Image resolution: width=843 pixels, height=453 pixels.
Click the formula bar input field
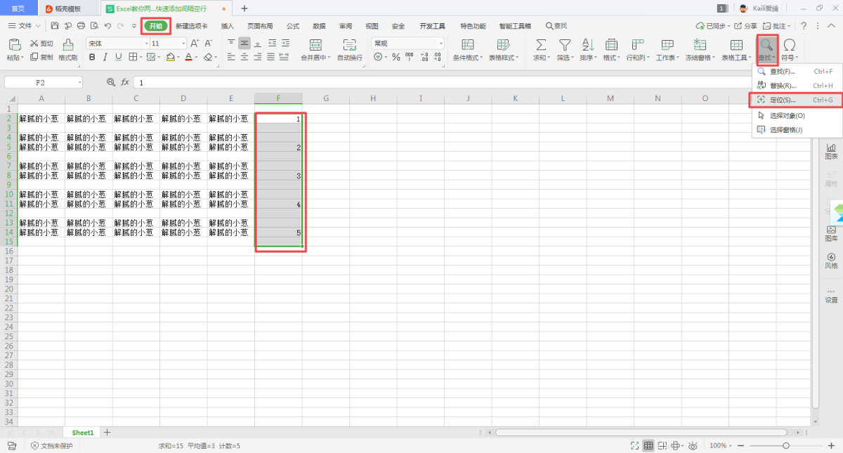click(x=421, y=82)
